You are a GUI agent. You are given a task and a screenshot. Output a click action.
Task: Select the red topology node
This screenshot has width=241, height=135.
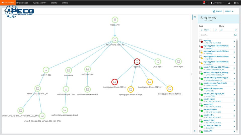(x=137, y=62)
